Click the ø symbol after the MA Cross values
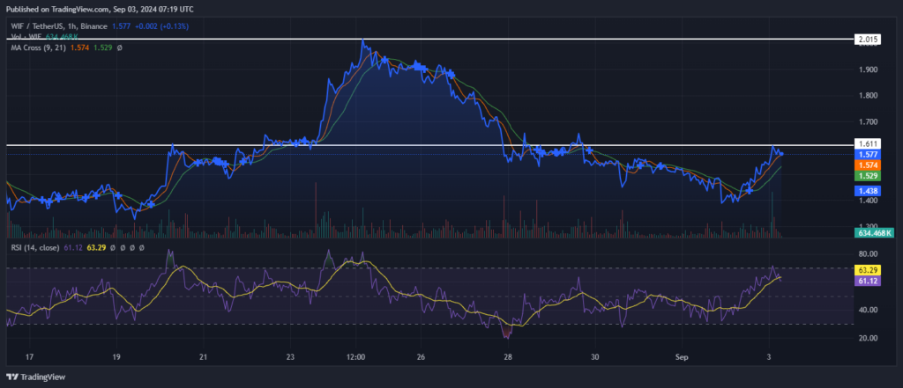Image resolution: width=903 pixels, height=388 pixels. point(119,48)
